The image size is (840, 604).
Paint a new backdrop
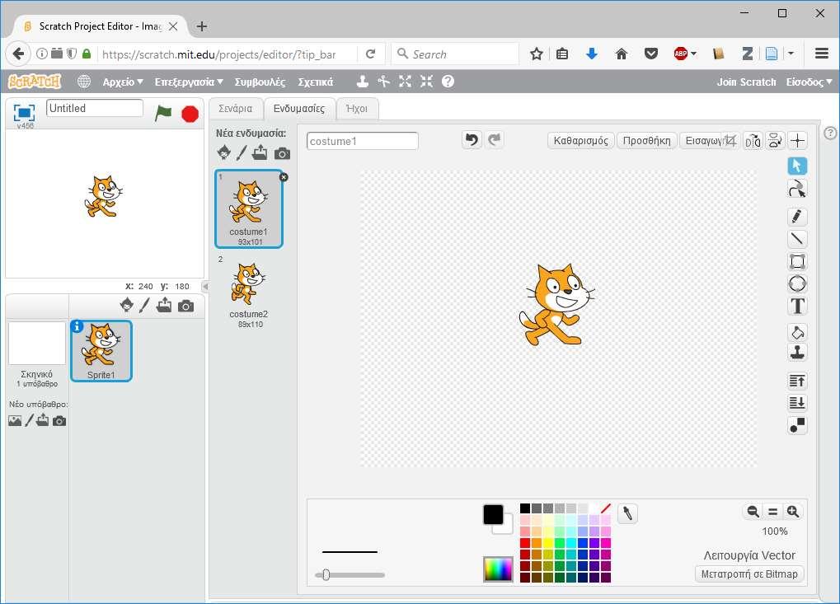pyautogui.click(x=29, y=420)
